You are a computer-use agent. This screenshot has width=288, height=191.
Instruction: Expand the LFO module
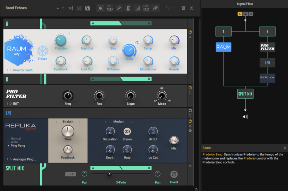point(190,115)
